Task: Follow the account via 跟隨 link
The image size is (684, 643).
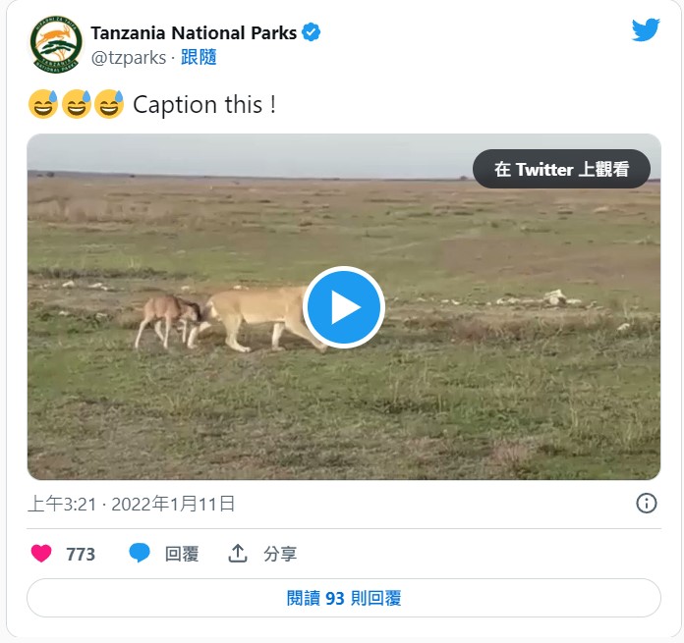Action: pyautogui.click(x=199, y=57)
